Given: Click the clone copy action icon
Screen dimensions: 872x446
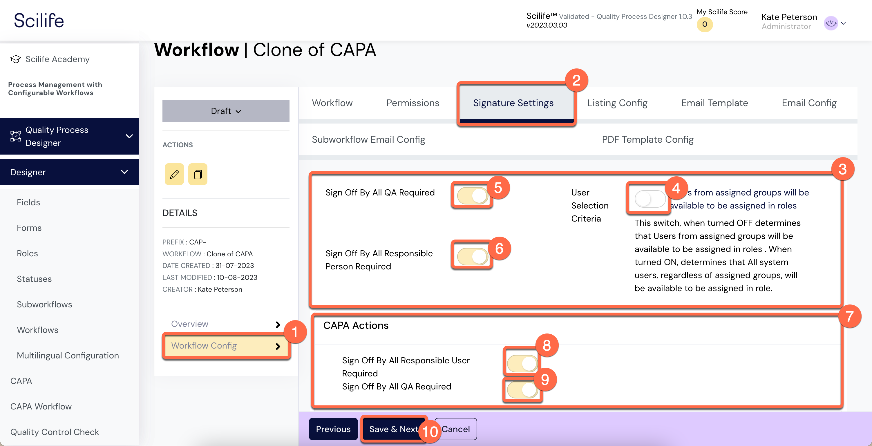Looking at the screenshot, I should pyautogui.click(x=198, y=174).
